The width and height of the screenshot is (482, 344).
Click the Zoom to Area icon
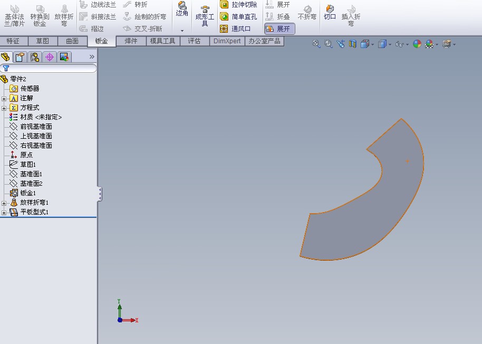329,44
